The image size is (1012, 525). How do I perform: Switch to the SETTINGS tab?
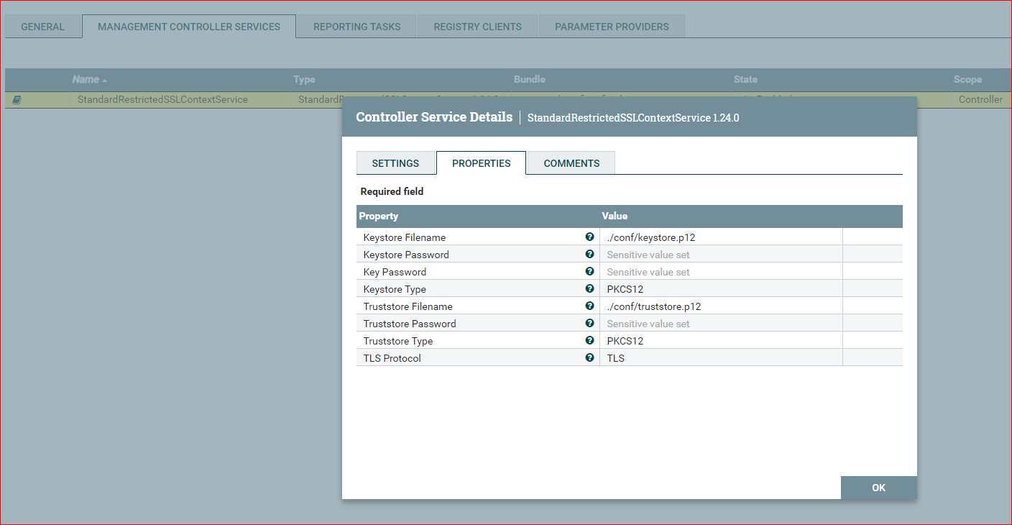coord(396,163)
